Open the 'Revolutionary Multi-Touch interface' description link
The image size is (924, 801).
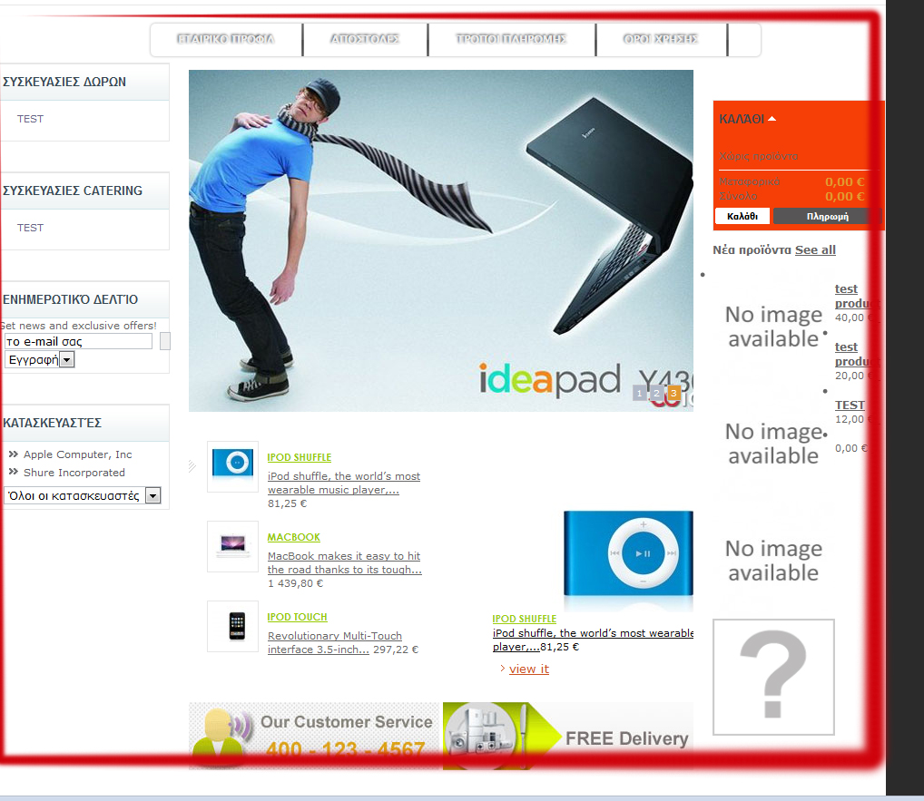click(x=335, y=642)
